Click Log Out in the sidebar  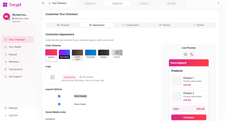click(x=13, y=115)
